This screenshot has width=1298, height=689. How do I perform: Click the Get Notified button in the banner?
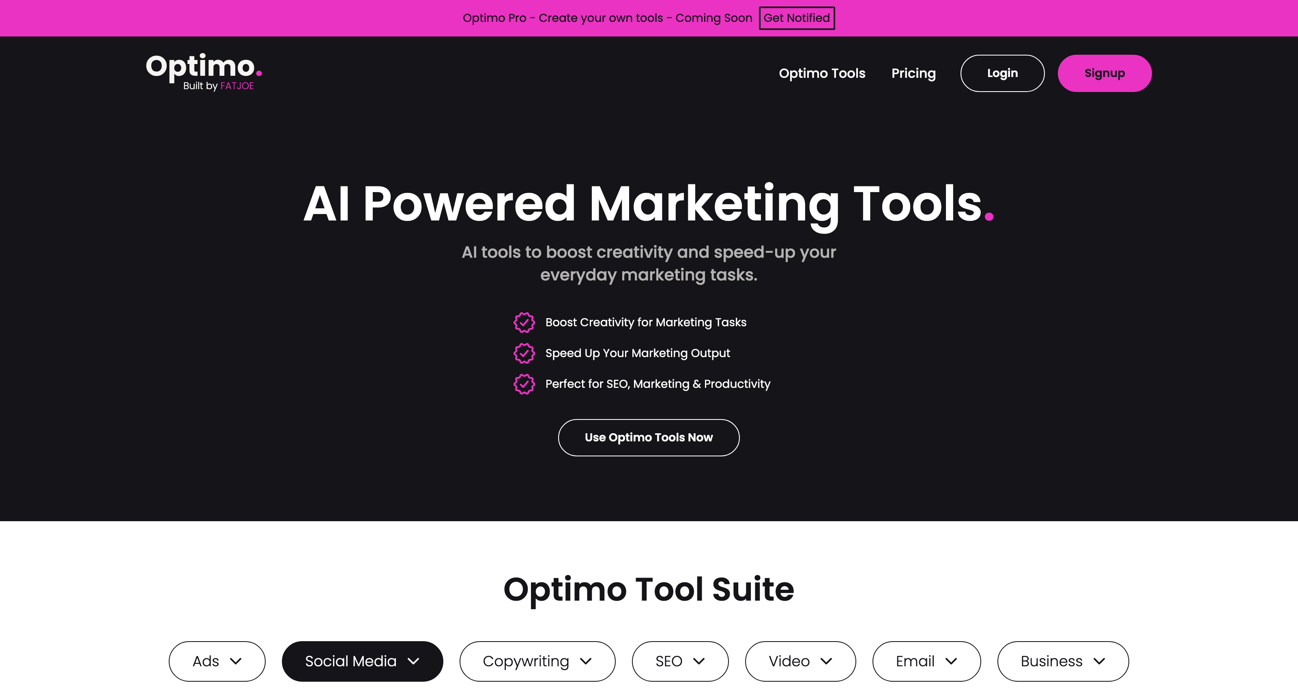click(x=797, y=18)
